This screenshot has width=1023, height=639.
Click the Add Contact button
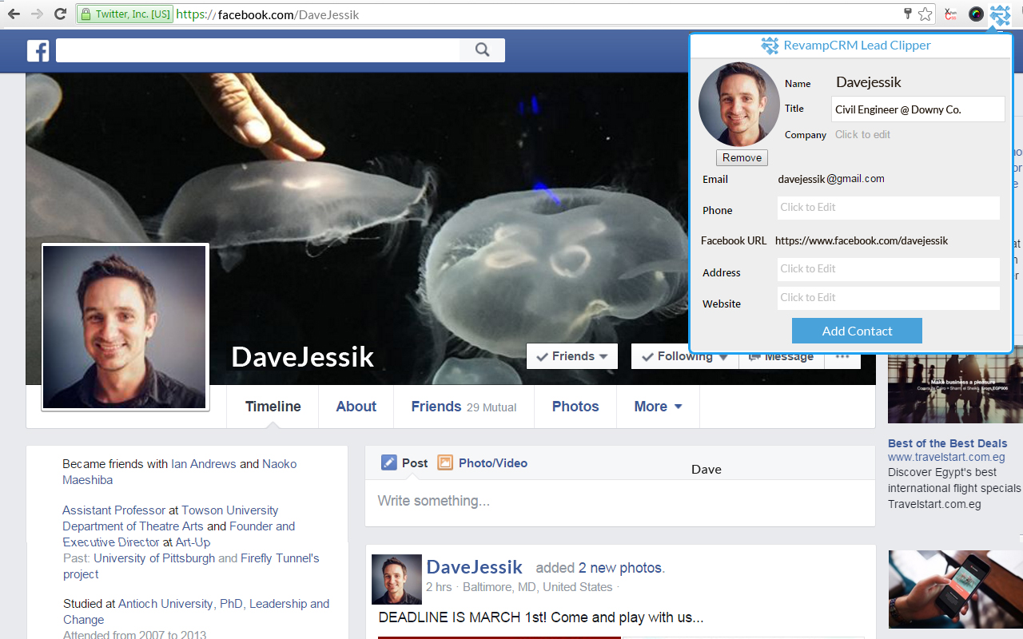pos(857,331)
